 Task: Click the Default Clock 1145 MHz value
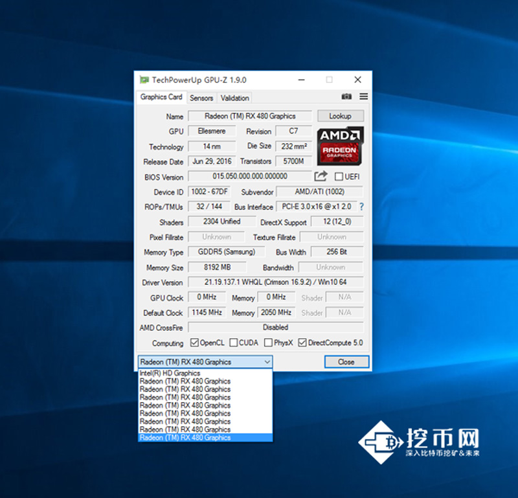click(207, 312)
